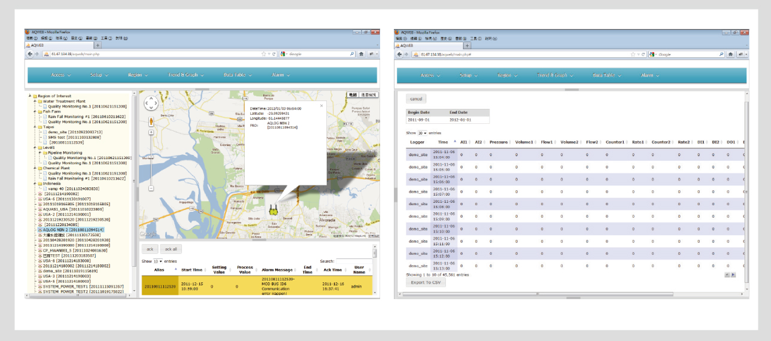771x341 pixels.
Task: Click the home icon in the left browser
Action: point(362,54)
